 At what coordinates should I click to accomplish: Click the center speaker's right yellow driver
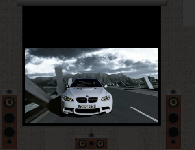[x=100, y=143]
